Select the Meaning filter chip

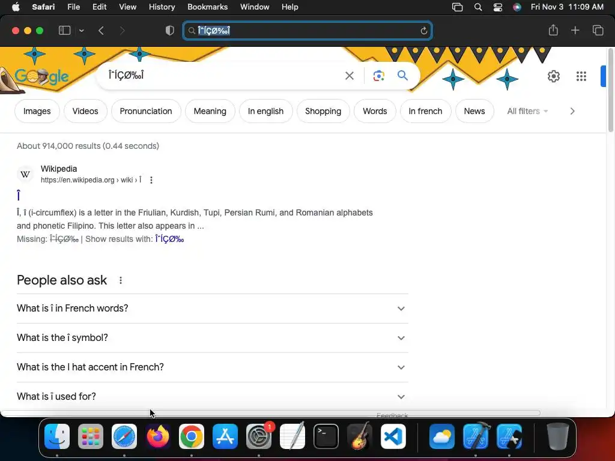coord(210,111)
